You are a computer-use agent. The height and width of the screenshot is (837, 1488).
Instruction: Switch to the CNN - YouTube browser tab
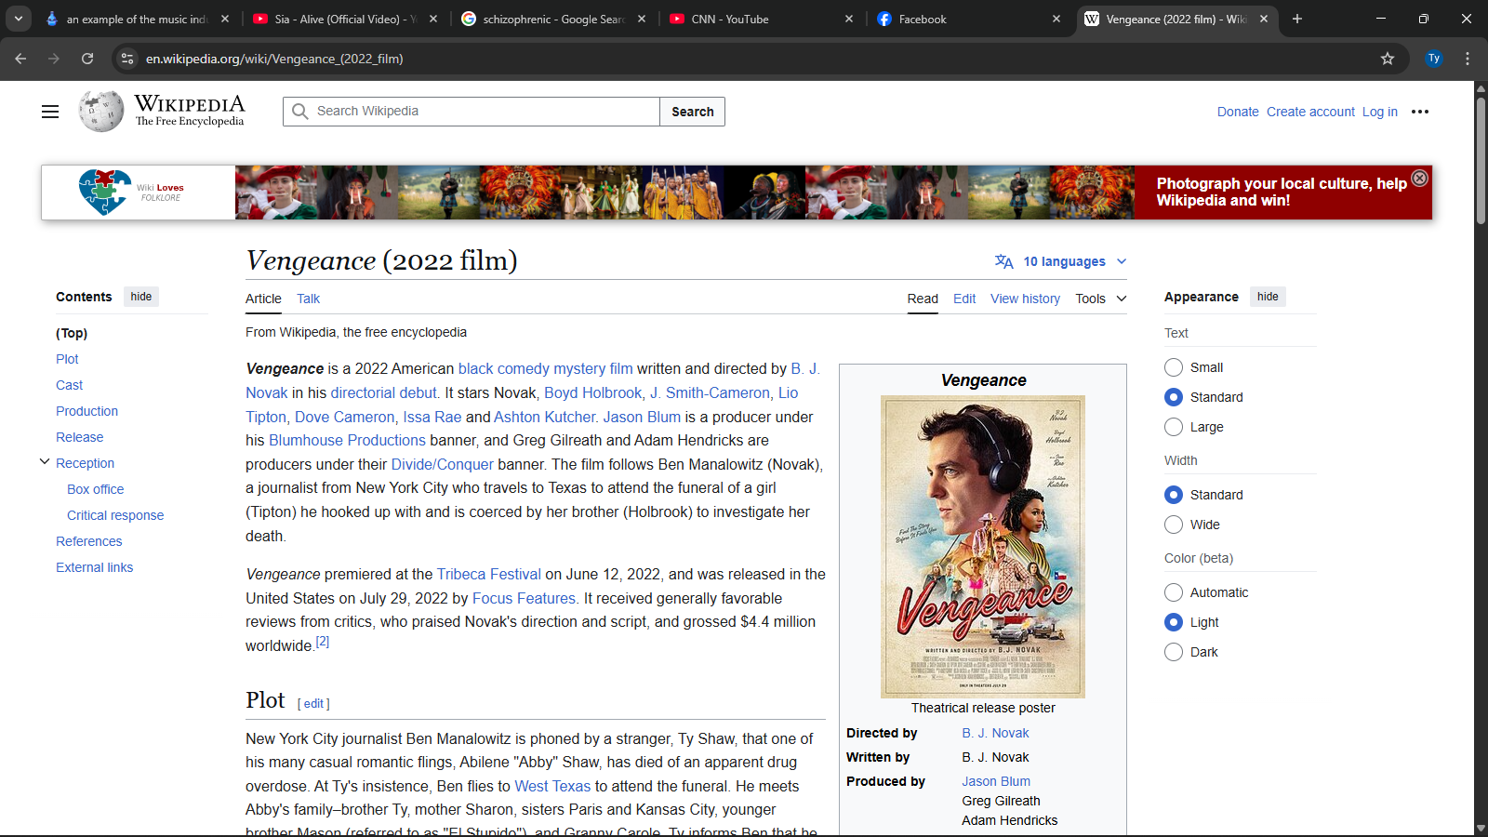click(761, 19)
